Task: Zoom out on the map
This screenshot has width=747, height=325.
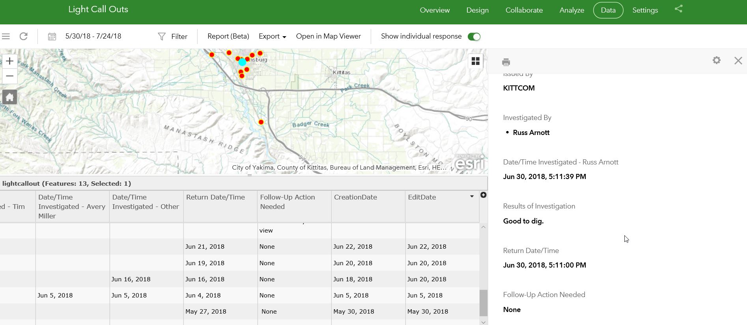Action: pos(9,76)
